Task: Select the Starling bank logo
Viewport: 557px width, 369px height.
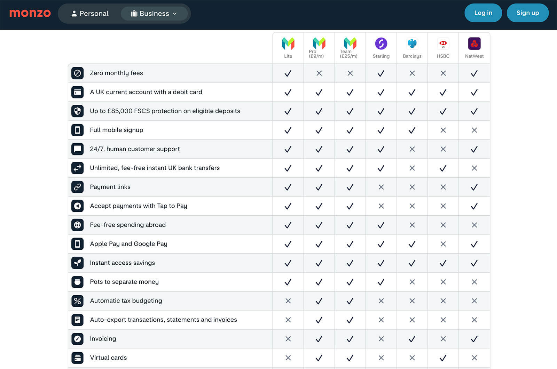Action: [x=381, y=44]
